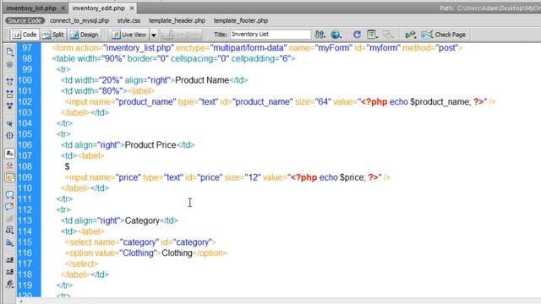Open the Validate Markup icon menu
Screen dimensions: 541x304
(410, 35)
